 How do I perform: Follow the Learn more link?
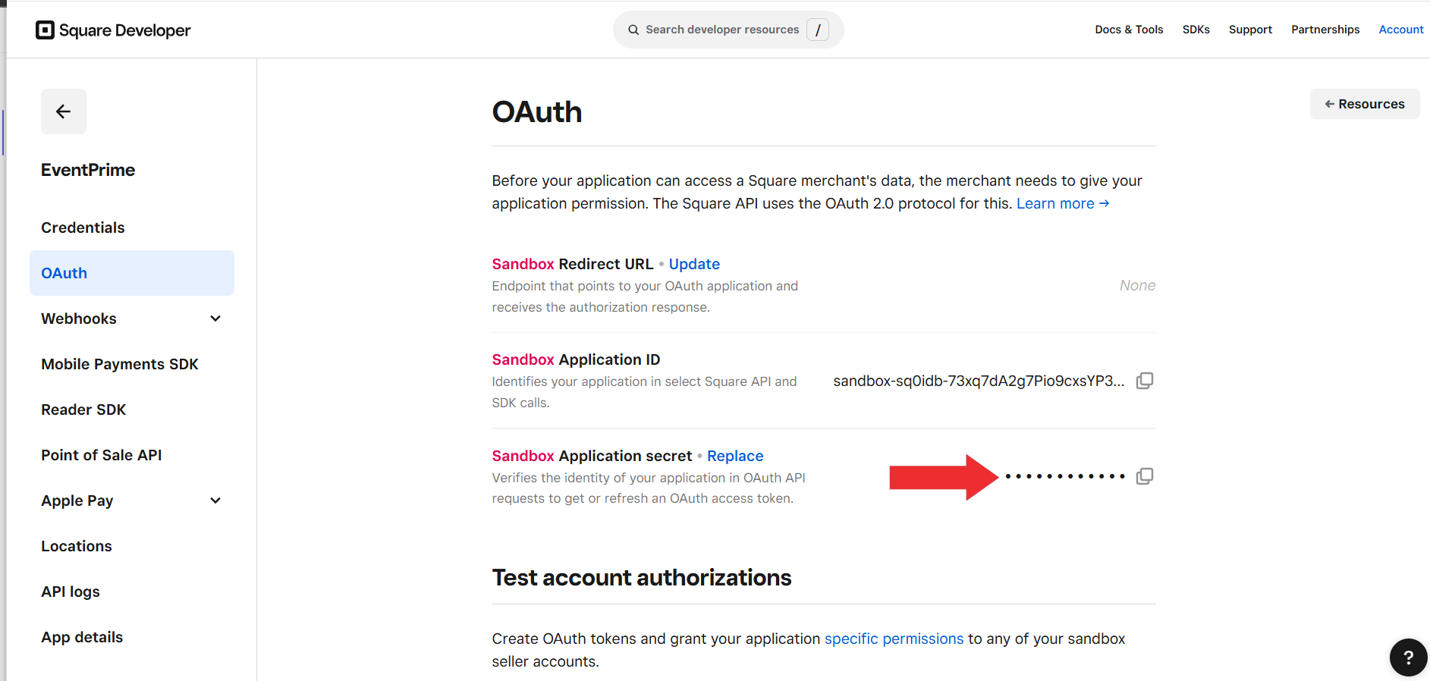1062,203
